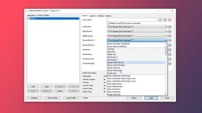
Task: Select Mouse Wheel Tilt Left option
Action: [136, 62]
